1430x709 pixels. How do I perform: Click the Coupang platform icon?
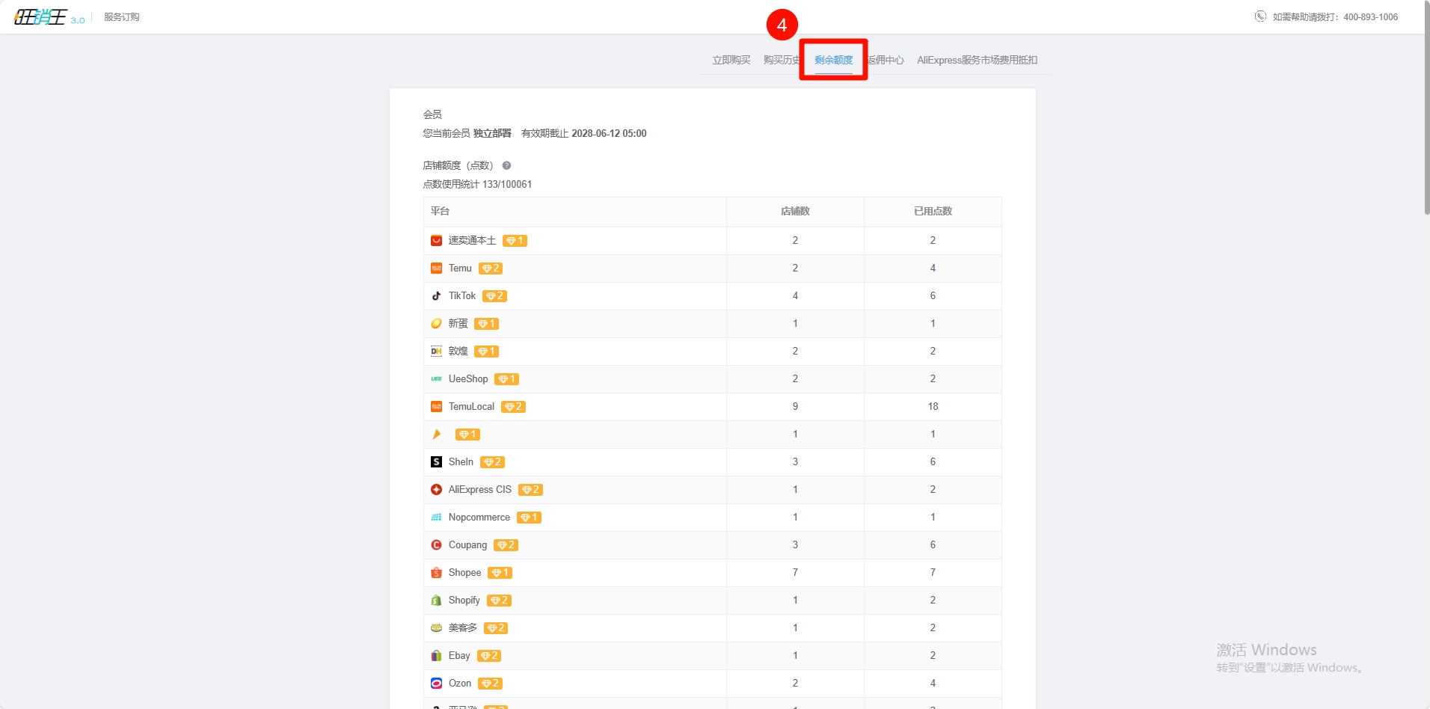436,545
